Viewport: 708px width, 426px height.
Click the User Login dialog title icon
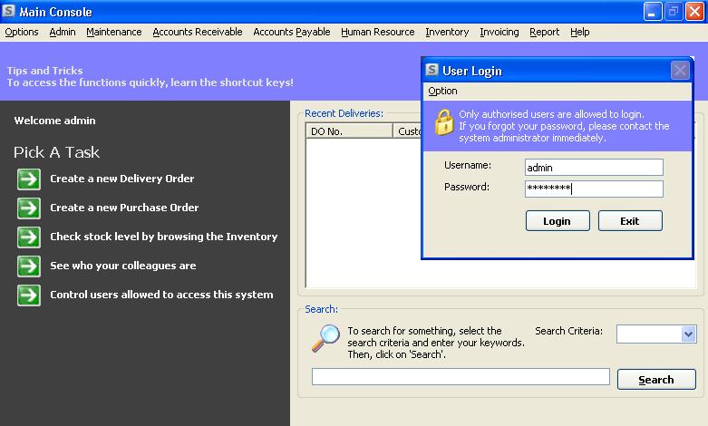point(432,71)
